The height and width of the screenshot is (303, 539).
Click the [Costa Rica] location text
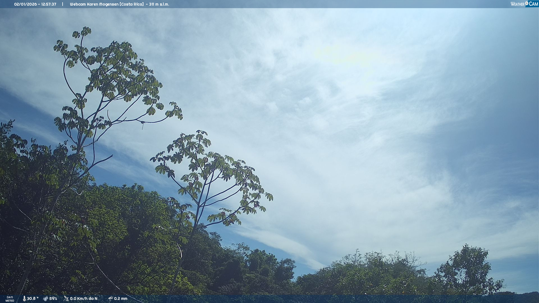132,4
